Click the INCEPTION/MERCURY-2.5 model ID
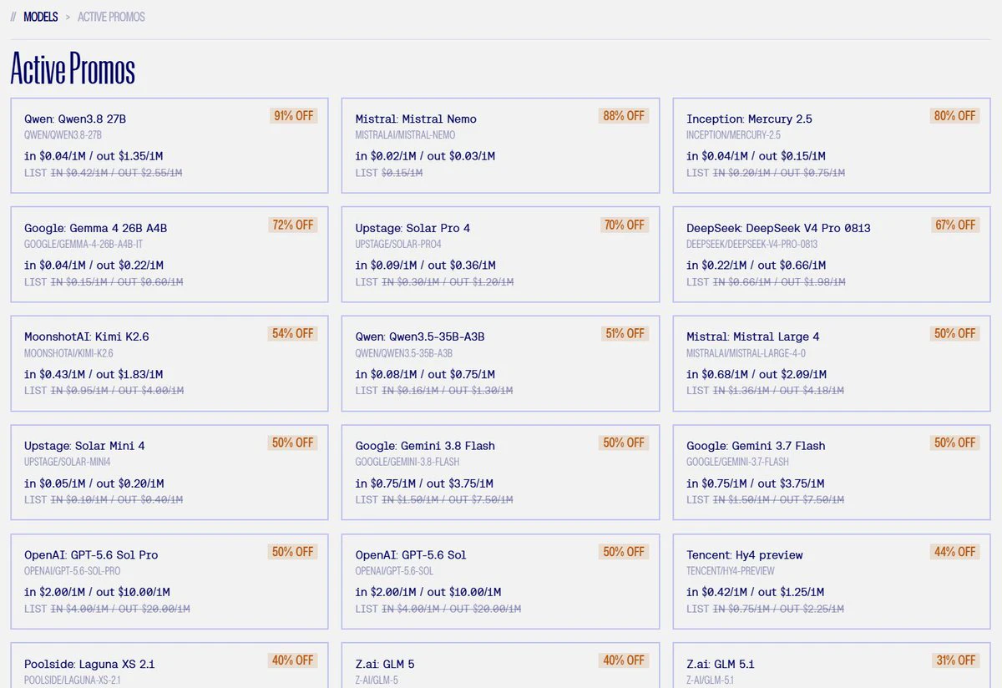The image size is (1002, 688). [x=734, y=135]
